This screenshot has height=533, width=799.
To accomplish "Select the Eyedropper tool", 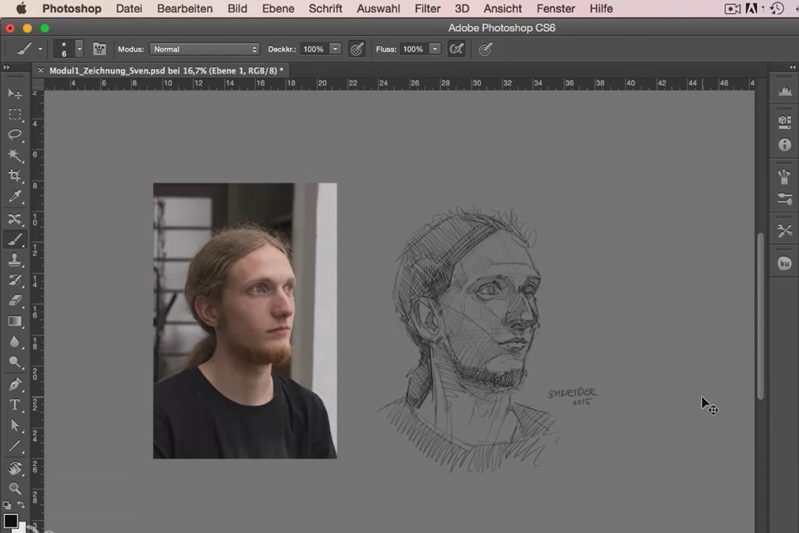I will [15, 197].
